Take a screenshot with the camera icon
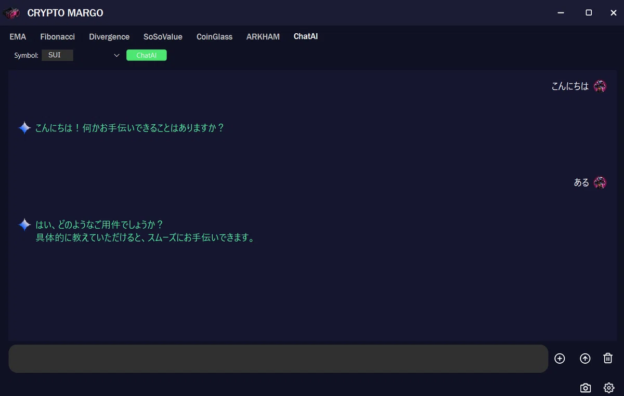 coord(586,388)
